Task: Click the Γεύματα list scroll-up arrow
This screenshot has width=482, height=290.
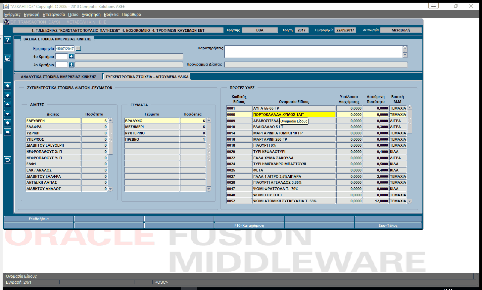Action: tap(209, 121)
